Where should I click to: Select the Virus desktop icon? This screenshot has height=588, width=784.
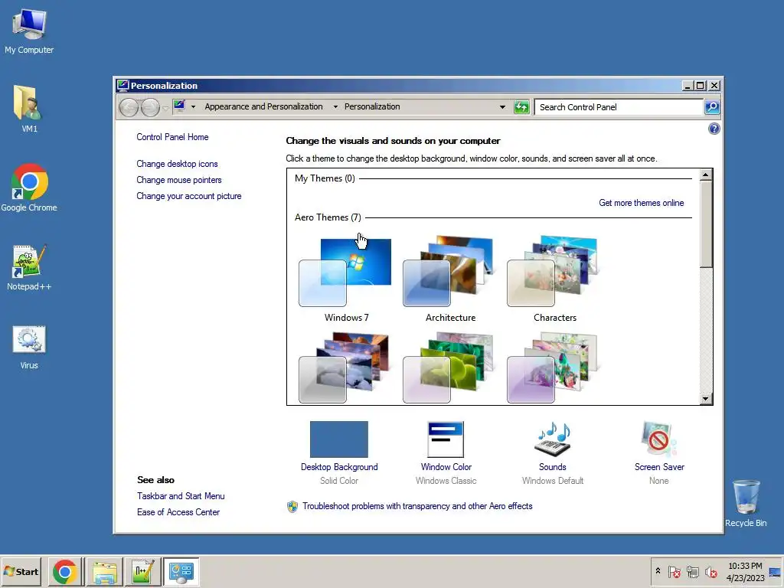click(29, 347)
